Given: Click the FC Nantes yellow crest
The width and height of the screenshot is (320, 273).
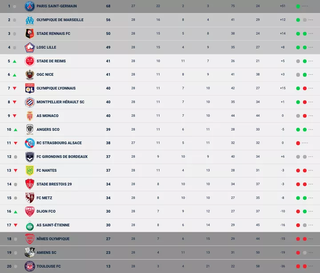Looking at the screenshot, I should (x=30, y=171).
